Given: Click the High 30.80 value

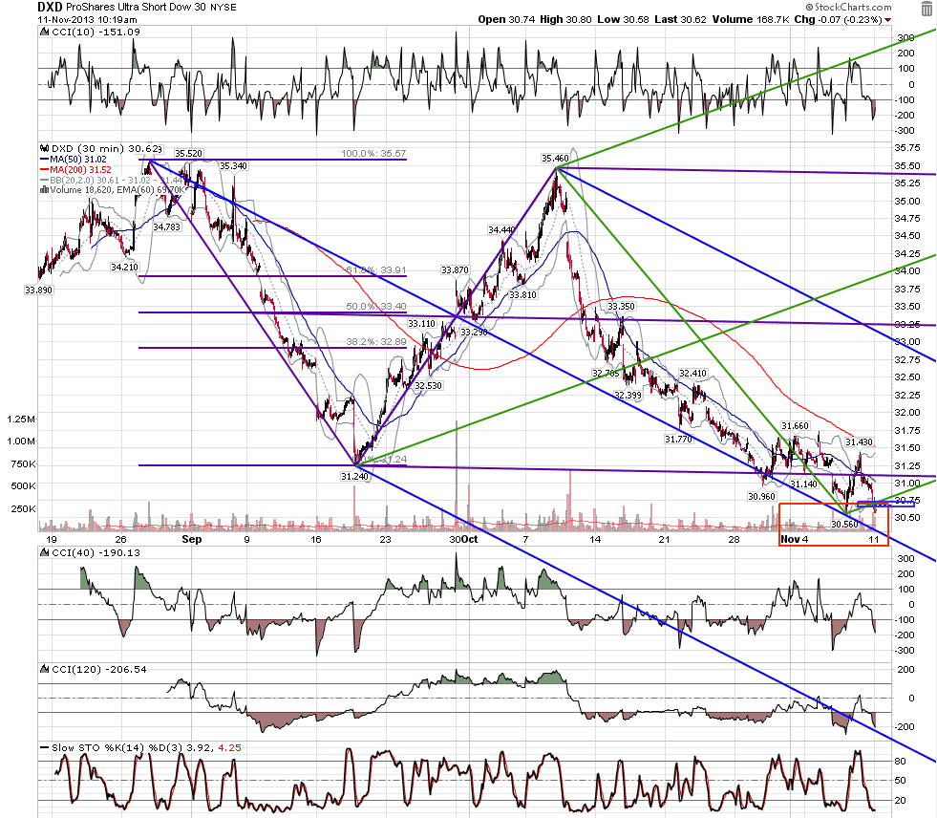Looking at the screenshot, I should tap(565, 19).
